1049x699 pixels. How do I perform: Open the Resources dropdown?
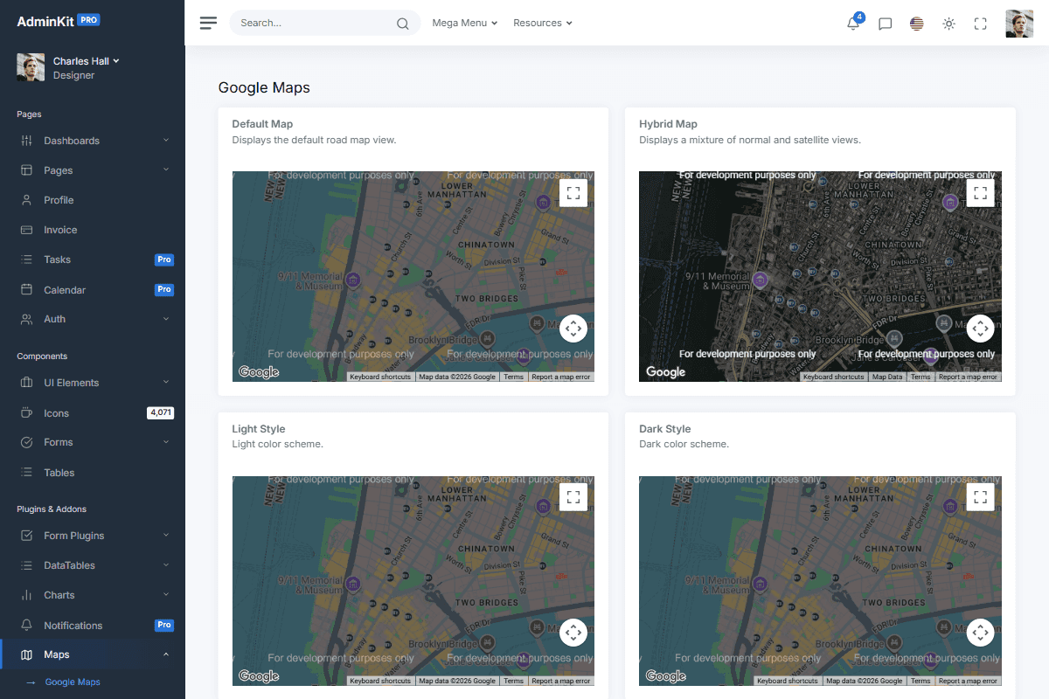point(543,23)
